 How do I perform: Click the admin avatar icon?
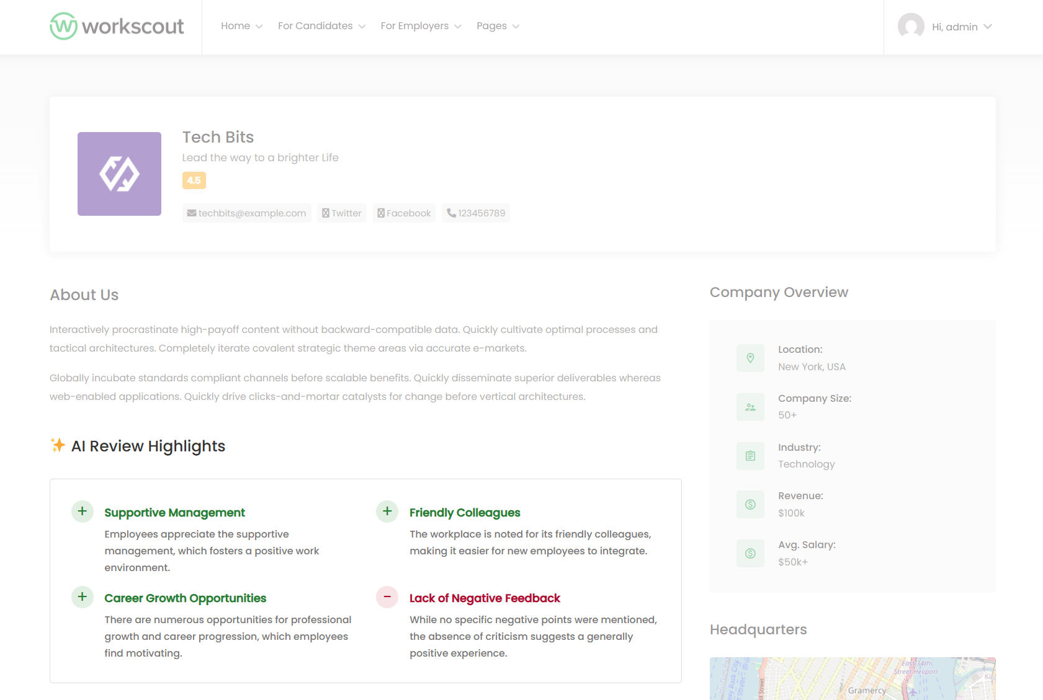tap(911, 26)
